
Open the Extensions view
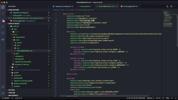[3, 33]
